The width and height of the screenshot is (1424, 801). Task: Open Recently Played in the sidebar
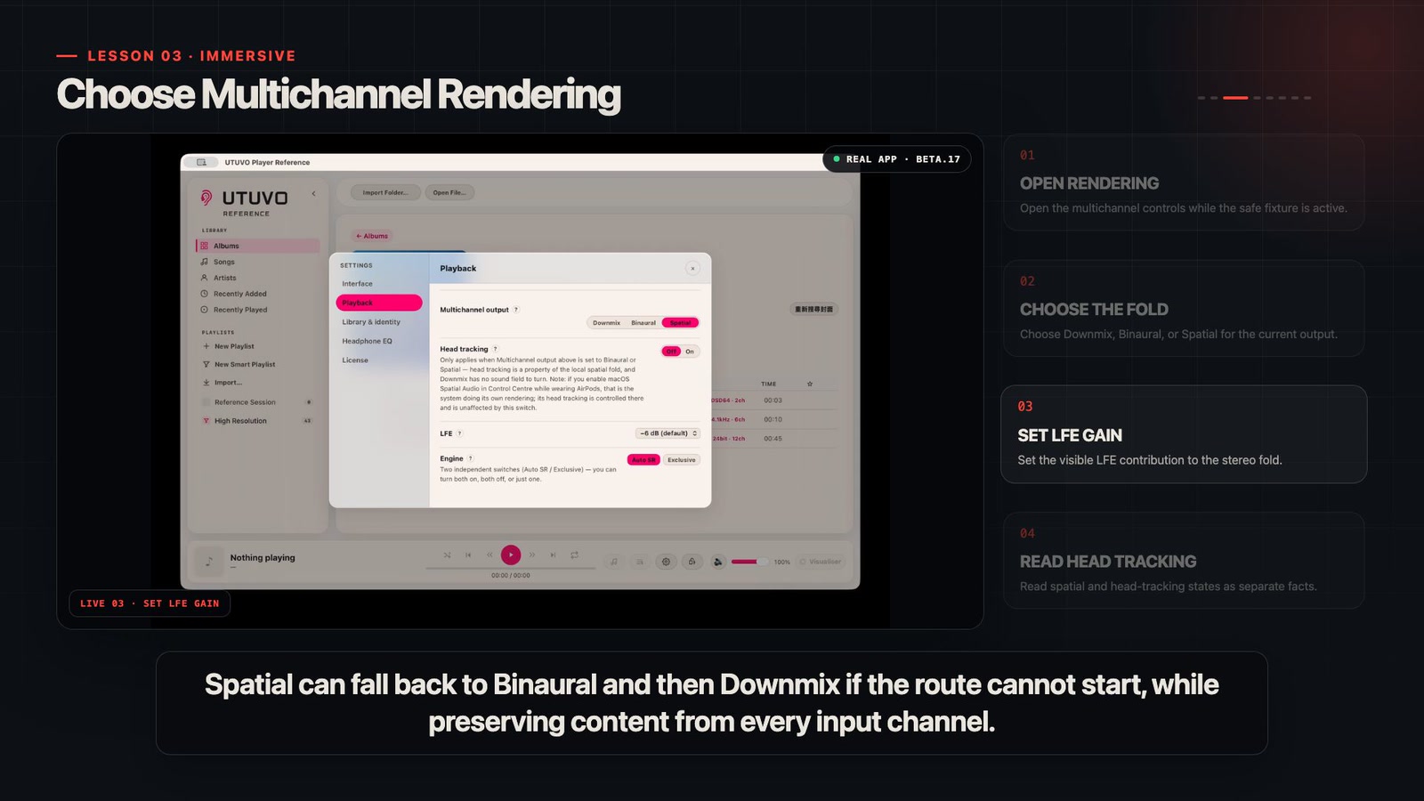click(258, 310)
